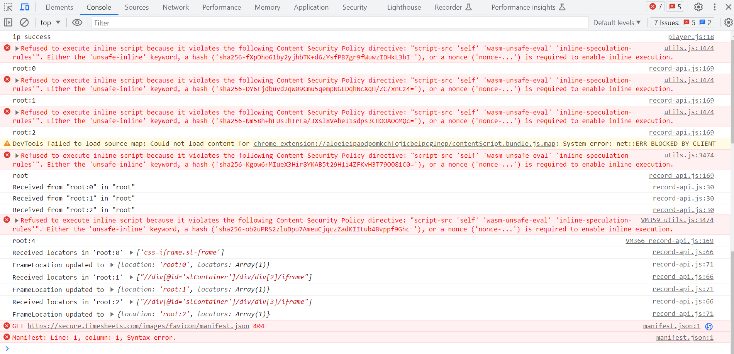
Task: Open VM359 utils.js:3474 source link
Action: [677, 220]
